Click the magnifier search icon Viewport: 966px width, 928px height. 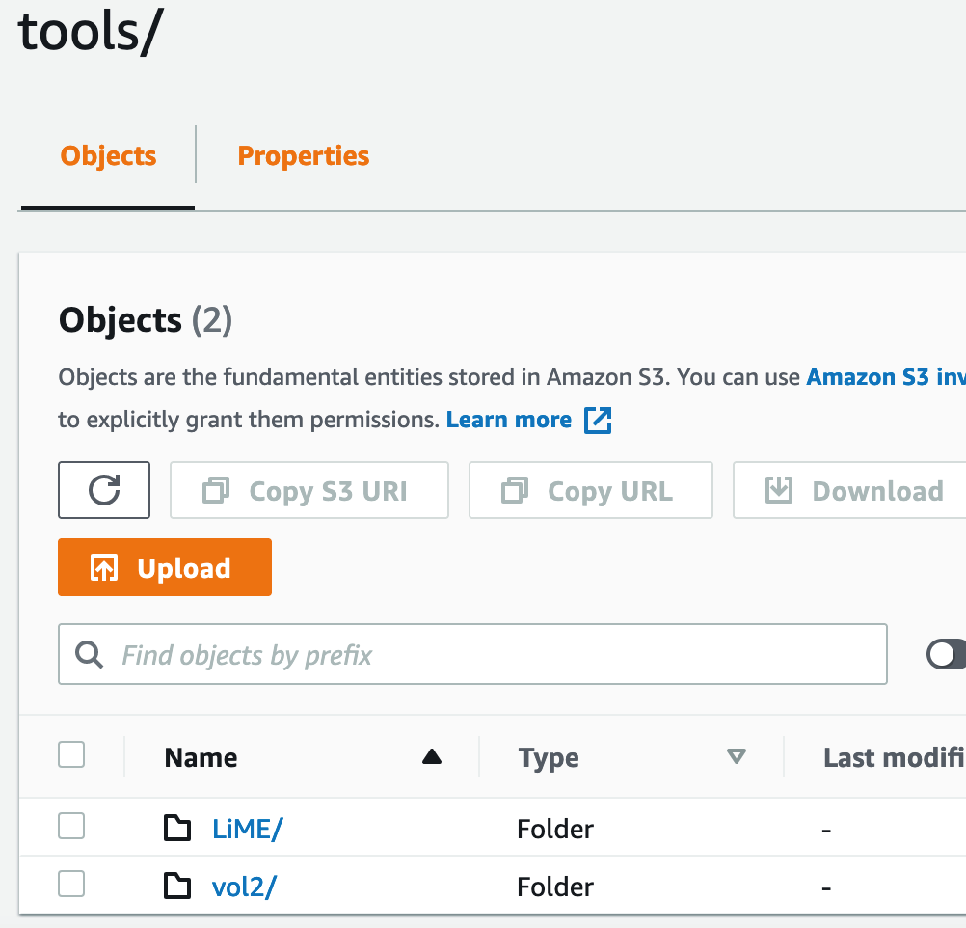point(90,654)
